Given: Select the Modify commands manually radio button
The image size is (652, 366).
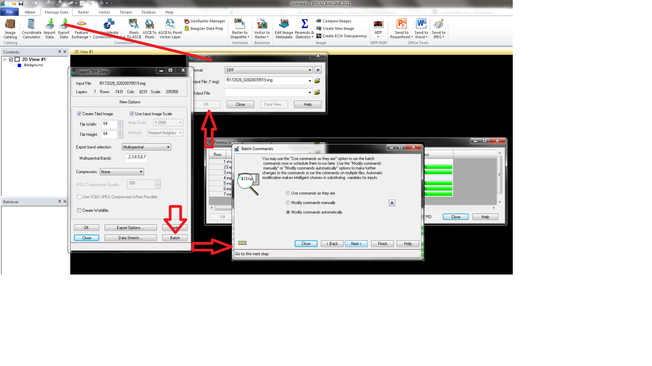Looking at the screenshot, I should pyautogui.click(x=288, y=202).
